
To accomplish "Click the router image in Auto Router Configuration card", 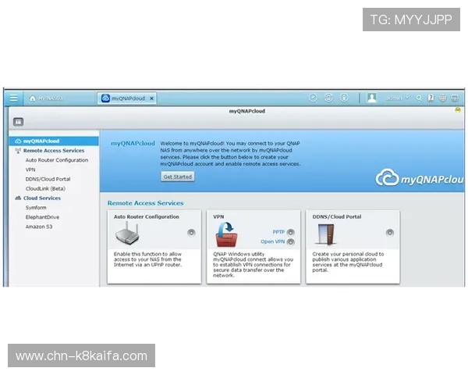I will 127,233.
